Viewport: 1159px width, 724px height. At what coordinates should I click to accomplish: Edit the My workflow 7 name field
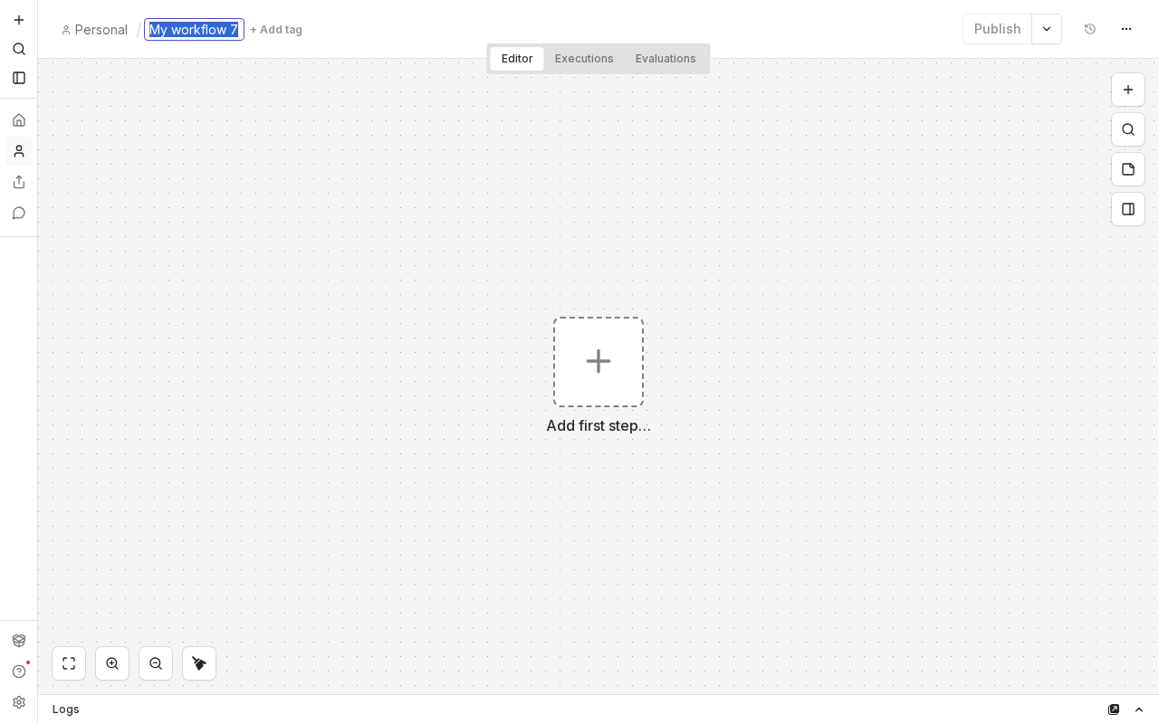point(194,30)
